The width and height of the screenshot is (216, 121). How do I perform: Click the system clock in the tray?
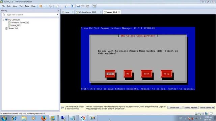tap(208, 118)
